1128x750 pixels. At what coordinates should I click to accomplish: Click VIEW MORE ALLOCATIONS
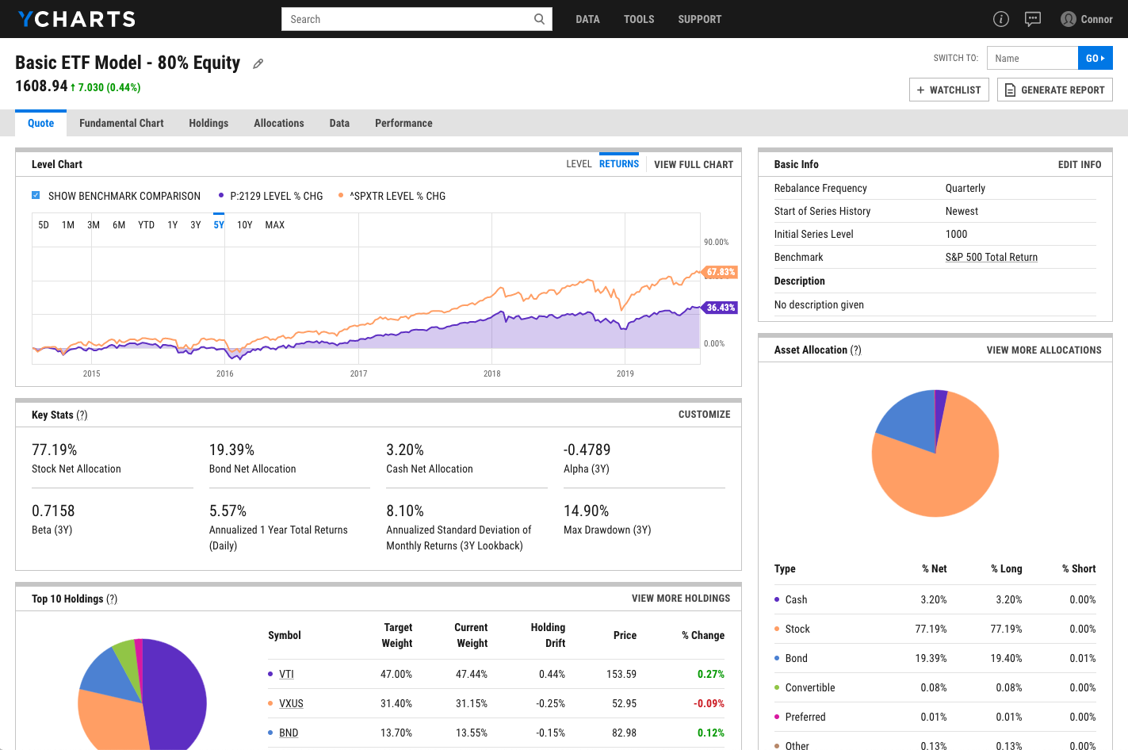tap(1043, 350)
